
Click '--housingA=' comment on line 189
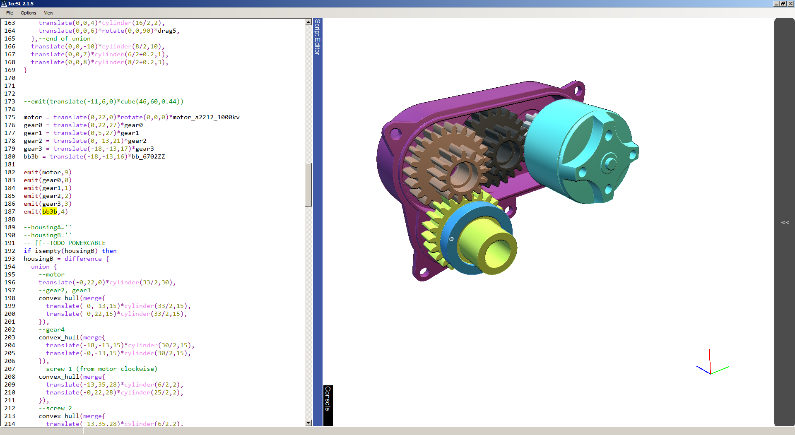point(48,227)
